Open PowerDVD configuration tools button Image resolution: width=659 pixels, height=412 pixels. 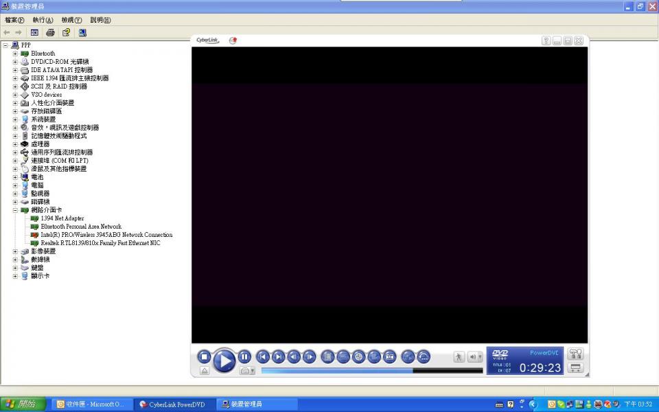[575, 354]
